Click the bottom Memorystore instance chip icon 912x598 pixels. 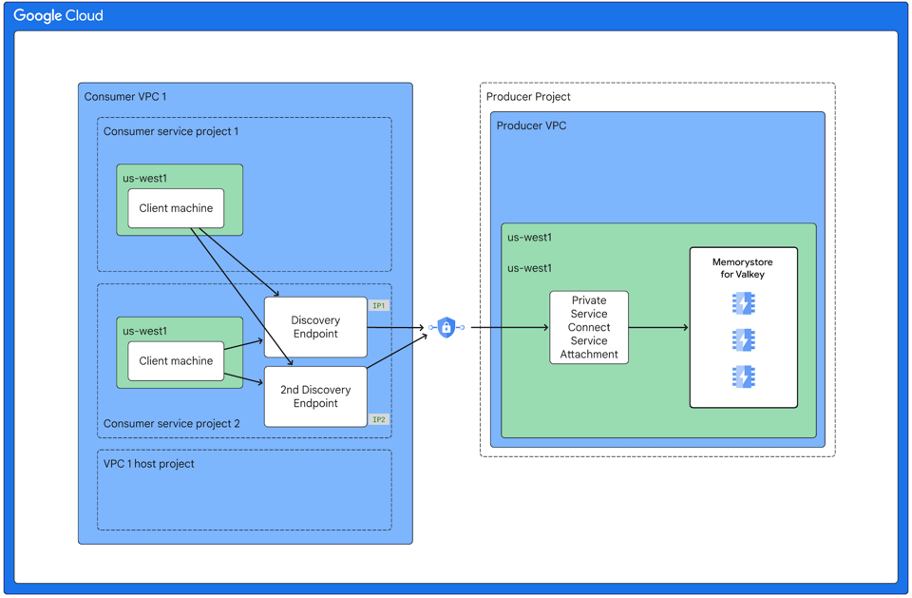pyautogui.click(x=743, y=376)
